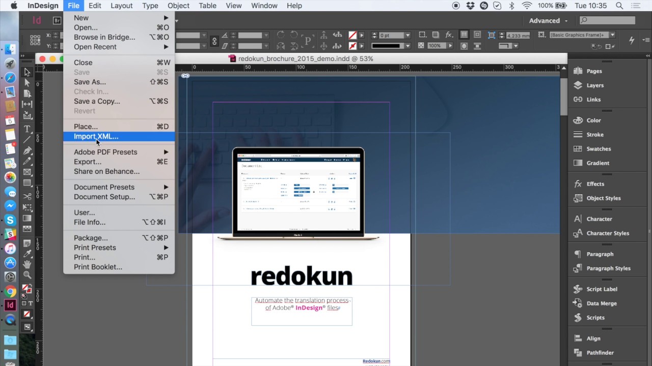The height and width of the screenshot is (366, 652).
Task: Select the Pencil tool
Action: [x=28, y=161]
